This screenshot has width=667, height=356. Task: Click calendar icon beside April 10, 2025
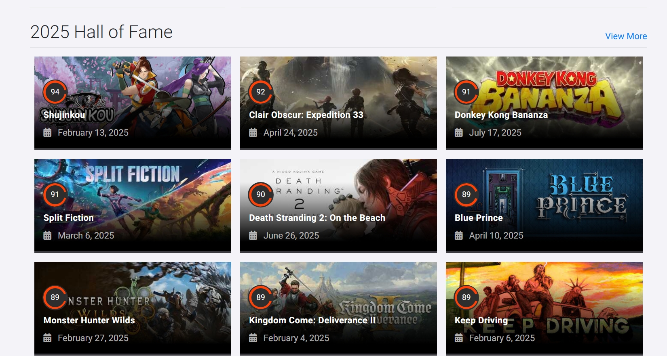[458, 236]
